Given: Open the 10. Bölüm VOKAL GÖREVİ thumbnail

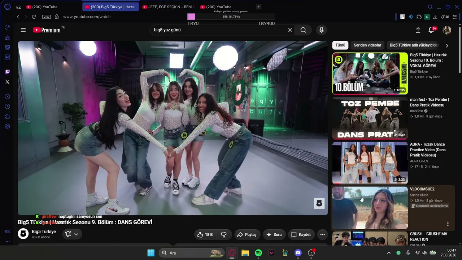Looking at the screenshot, I should point(370,73).
